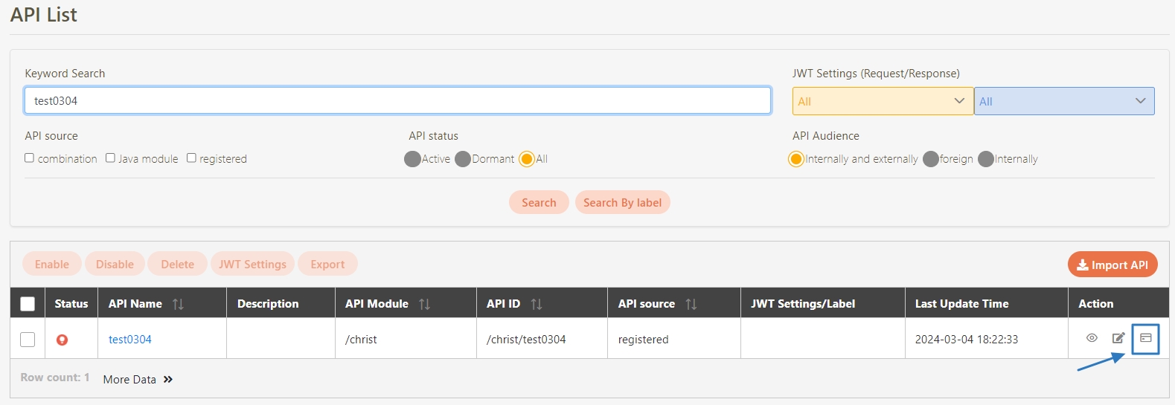
Task: Open the JWT Request settings dropdown
Action: 882,101
